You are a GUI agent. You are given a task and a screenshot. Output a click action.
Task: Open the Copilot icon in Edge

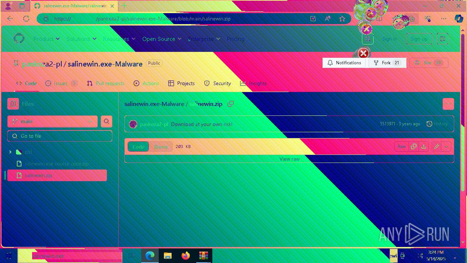[459, 19]
